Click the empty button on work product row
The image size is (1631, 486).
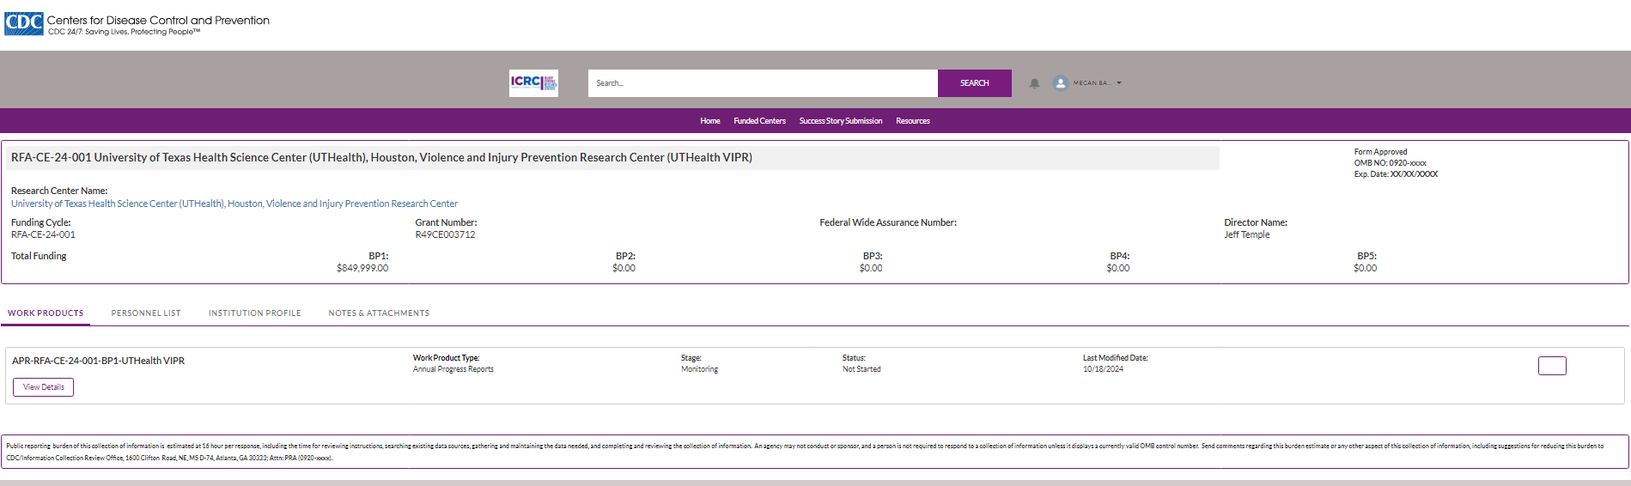coord(1551,366)
